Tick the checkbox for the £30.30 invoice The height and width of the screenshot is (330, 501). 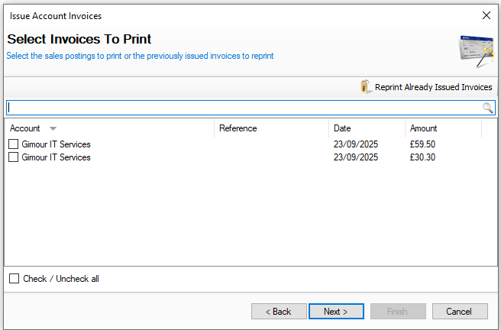[x=14, y=157]
